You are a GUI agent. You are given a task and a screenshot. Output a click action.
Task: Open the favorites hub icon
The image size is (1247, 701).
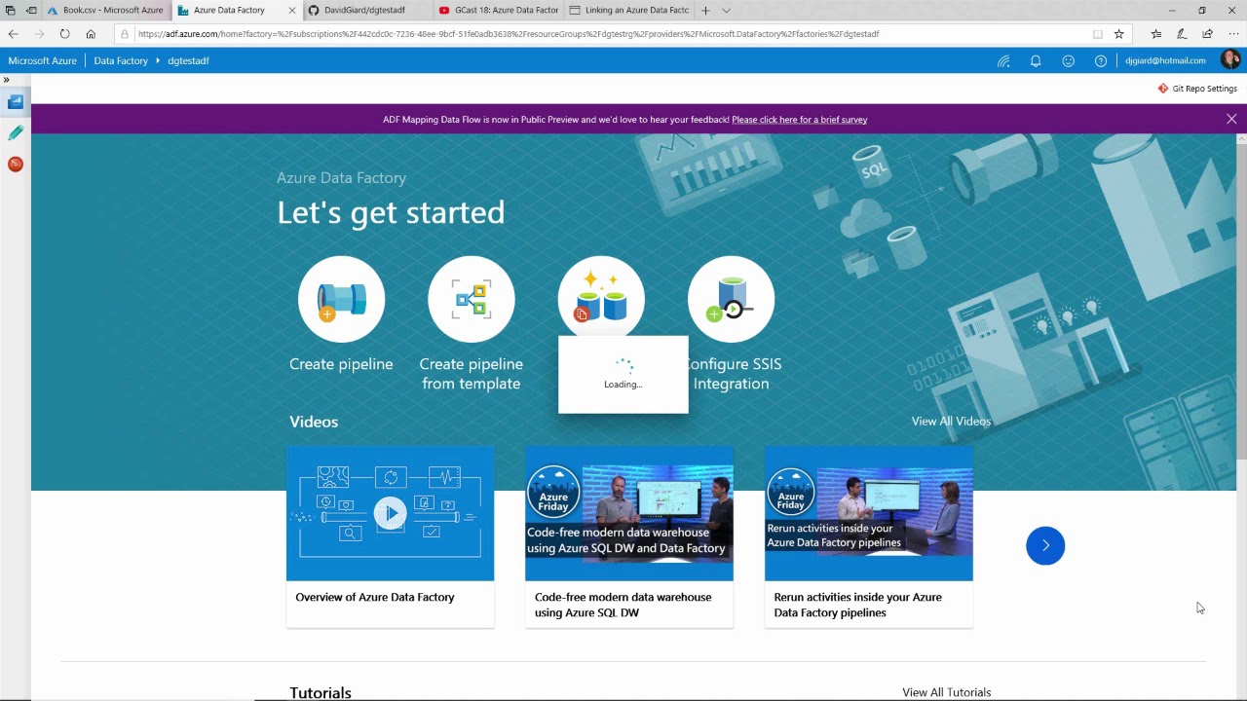(x=1156, y=34)
